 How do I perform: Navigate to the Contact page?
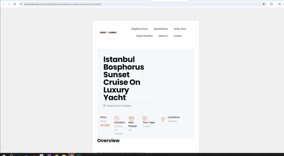click(177, 36)
